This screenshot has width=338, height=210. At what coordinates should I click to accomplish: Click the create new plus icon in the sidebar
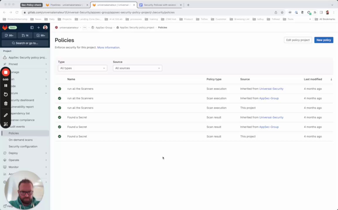pos(39,27)
